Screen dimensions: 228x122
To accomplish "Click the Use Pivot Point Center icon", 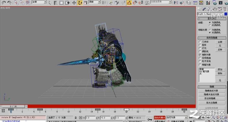I will pyautogui.click(x=104, y=3).
